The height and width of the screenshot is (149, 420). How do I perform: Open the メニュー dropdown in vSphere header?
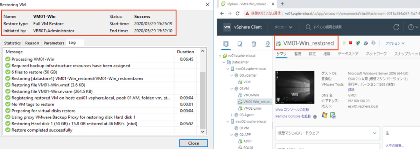click(283, 27)
